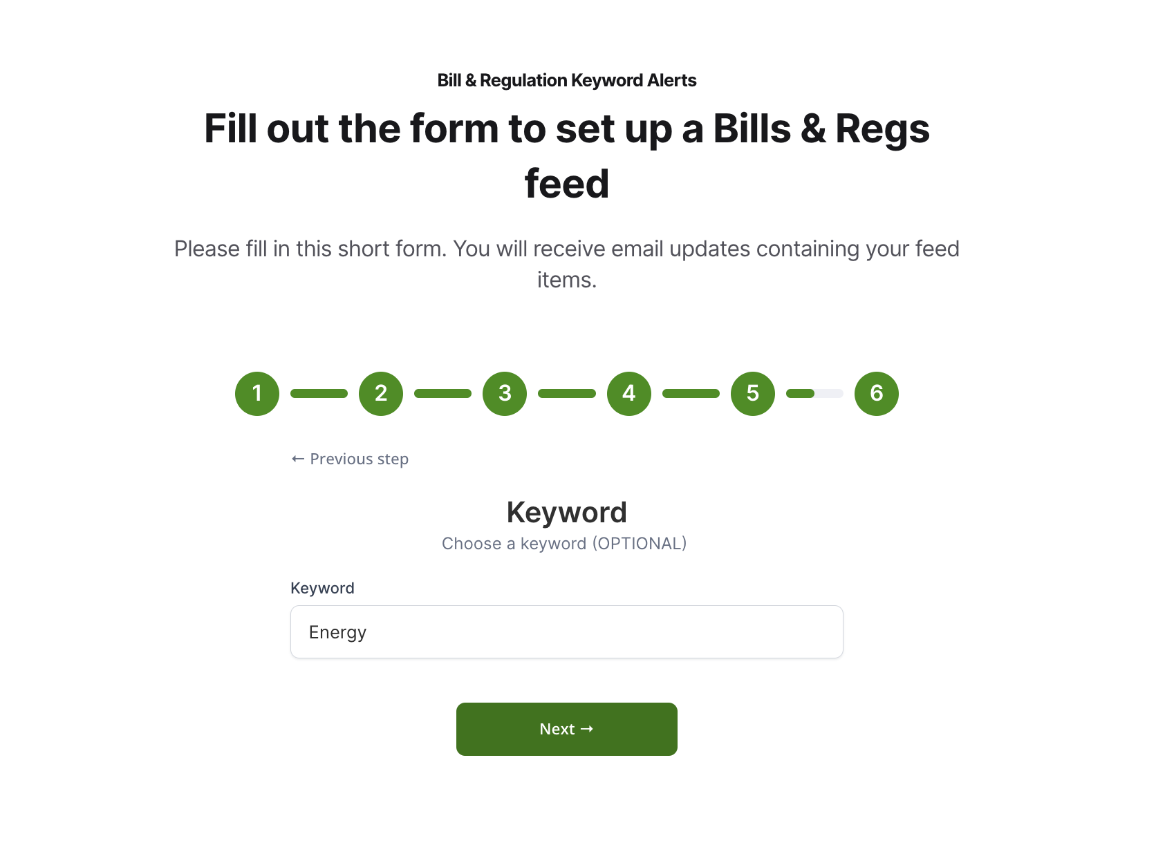Click the partially filled bar before step 6
This screenshot has width=1156, height=865.
click(x=814, y=394)
